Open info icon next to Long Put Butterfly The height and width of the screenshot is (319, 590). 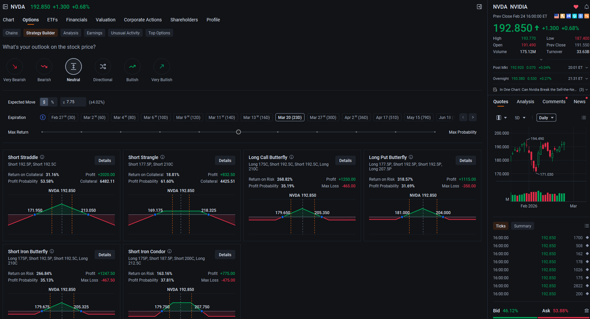(x=411, y=157)
